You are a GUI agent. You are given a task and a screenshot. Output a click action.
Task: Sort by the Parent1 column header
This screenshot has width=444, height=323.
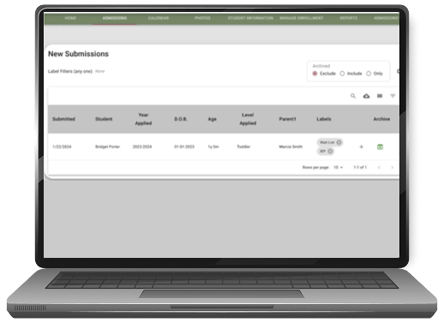point(287,119)
